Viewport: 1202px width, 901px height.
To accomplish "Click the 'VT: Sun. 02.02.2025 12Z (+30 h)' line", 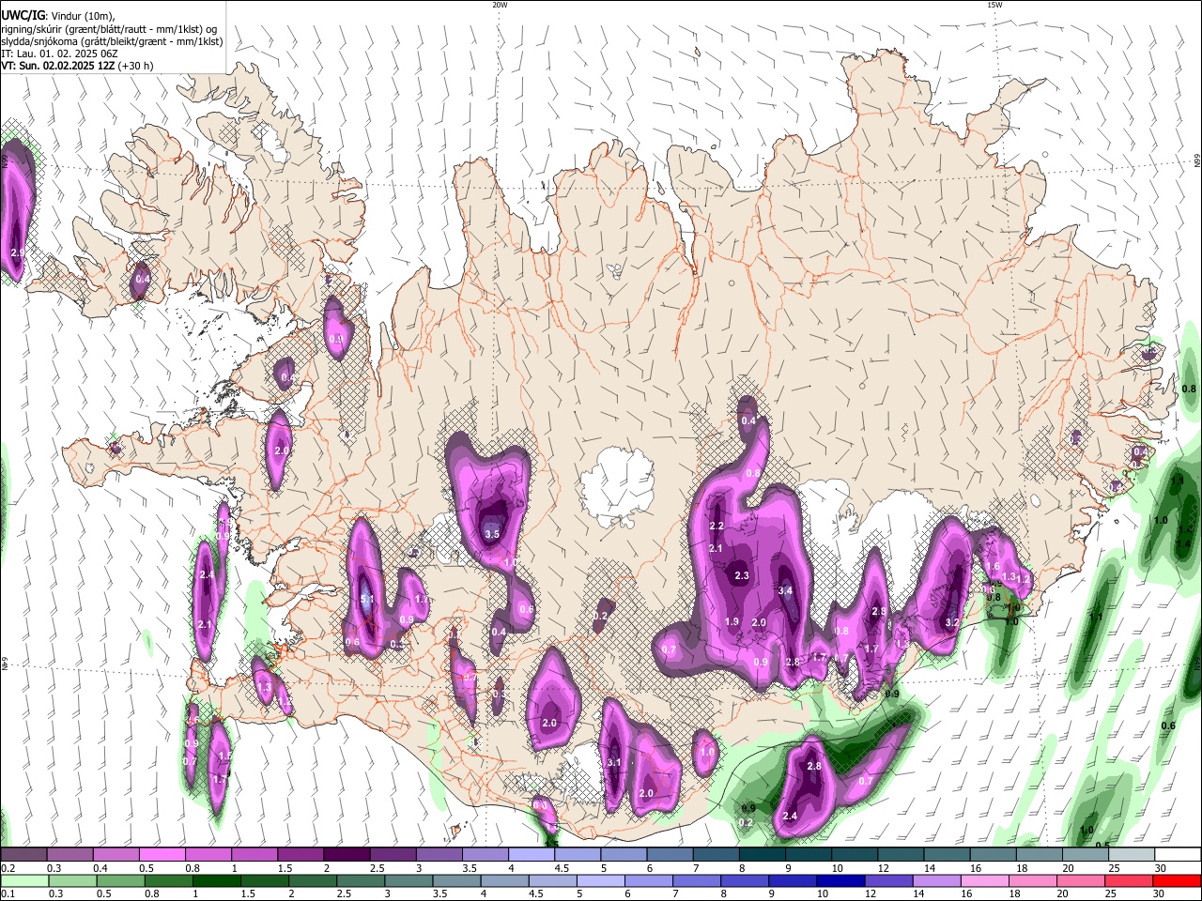I will pyautogui.click(x=77, y=66).
